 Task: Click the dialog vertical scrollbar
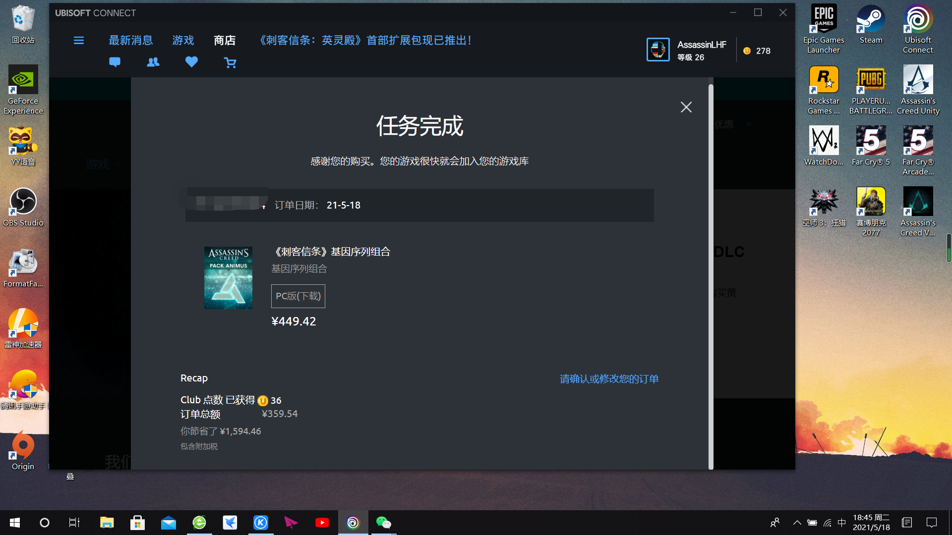pyautogui.click(x=711, y=276)
